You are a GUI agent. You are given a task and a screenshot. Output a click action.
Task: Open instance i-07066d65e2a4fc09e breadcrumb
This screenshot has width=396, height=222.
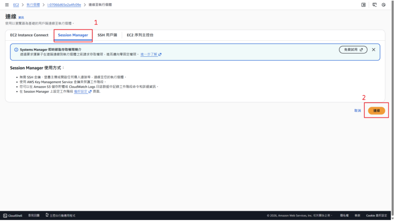64,5
